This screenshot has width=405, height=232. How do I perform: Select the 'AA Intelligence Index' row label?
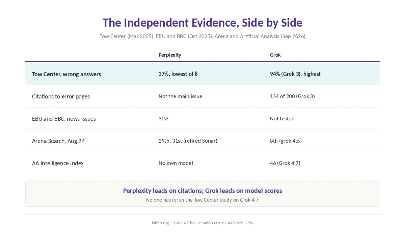[58, 163]
